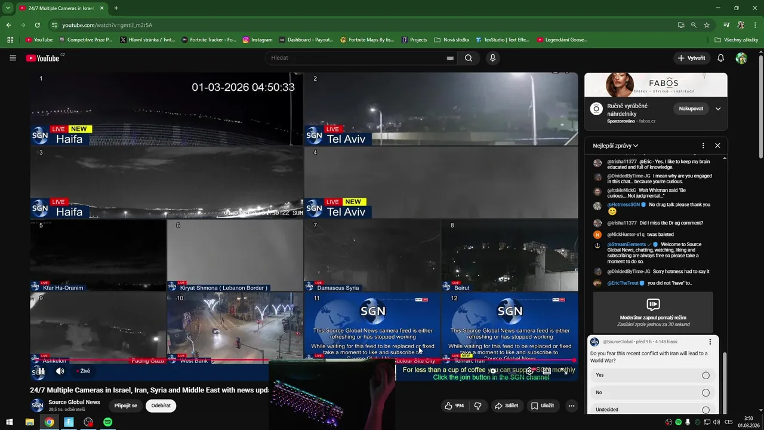Open live chat options three-dot menu
Image resolution: width=764 pixels, height=430 pixels.
point(703,146)
